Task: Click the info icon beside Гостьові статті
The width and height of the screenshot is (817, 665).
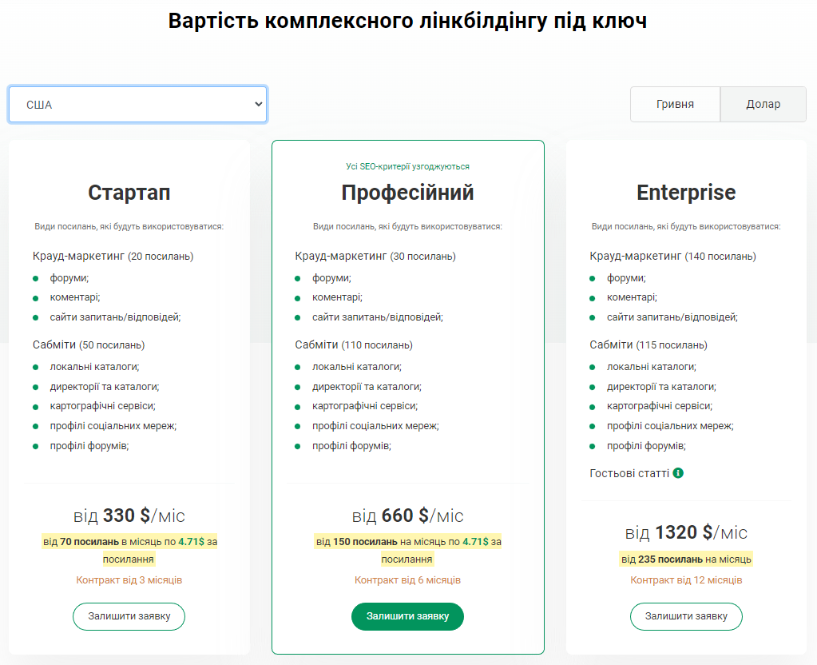Action: click(678, 473)
